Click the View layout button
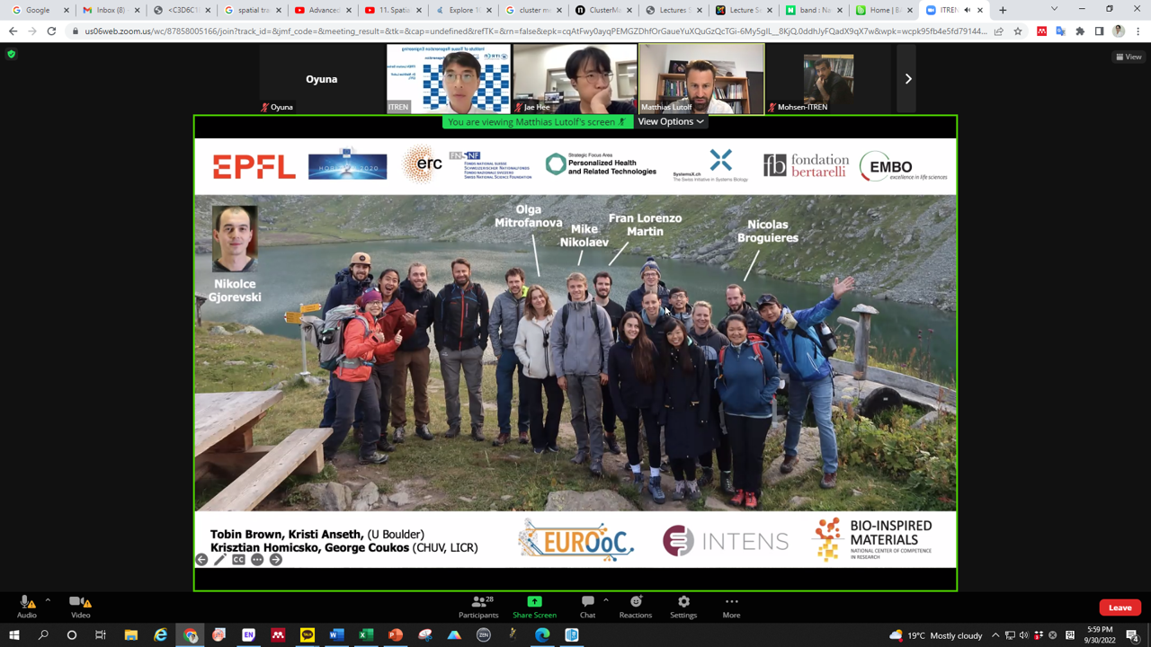 pos(1129,57)
